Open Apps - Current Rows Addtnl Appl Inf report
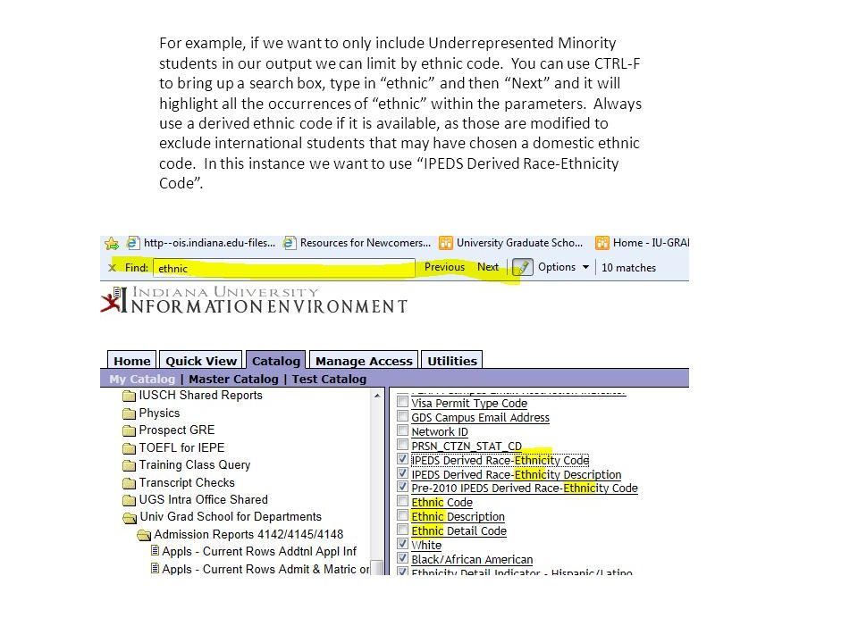The width and height of the screenshot is (858, 643). (x=253, y=551)
